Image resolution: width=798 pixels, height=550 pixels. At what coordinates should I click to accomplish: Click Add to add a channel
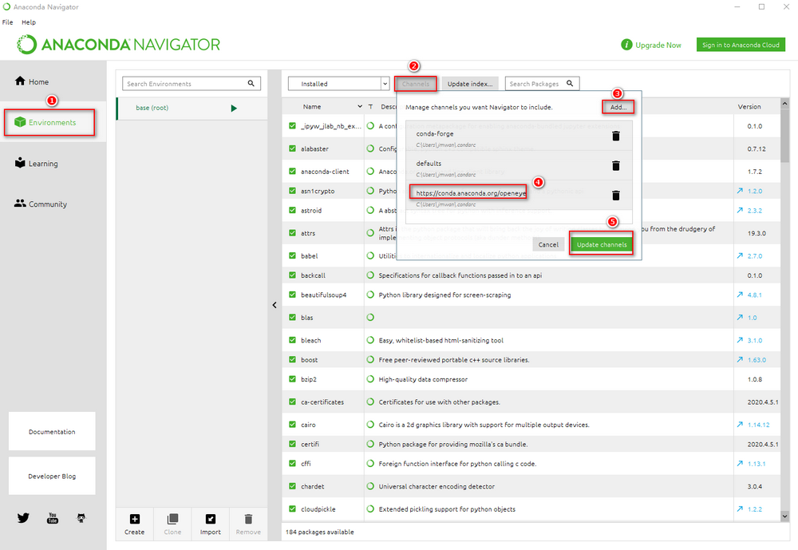click(618, 107)
